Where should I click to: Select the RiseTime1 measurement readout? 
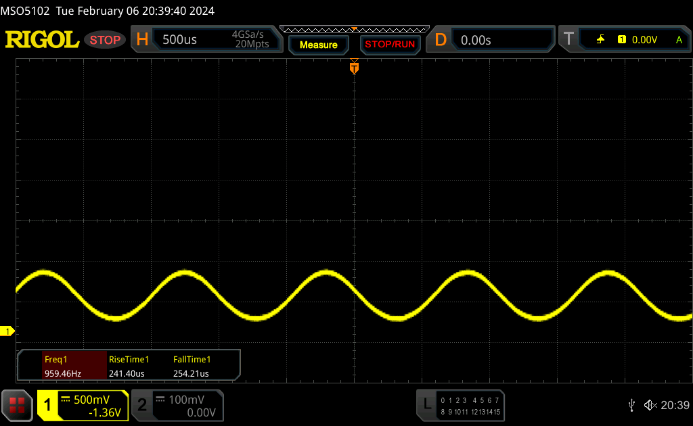129,366
